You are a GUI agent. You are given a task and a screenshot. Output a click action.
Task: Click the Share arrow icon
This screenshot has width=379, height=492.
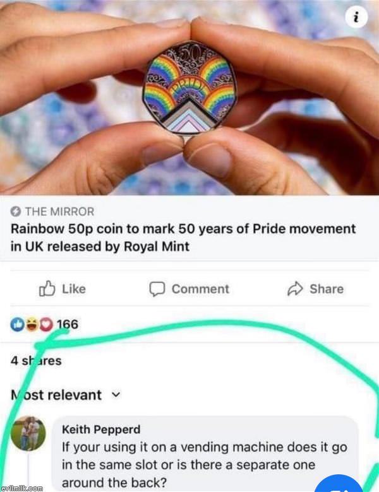click(295, 289)
